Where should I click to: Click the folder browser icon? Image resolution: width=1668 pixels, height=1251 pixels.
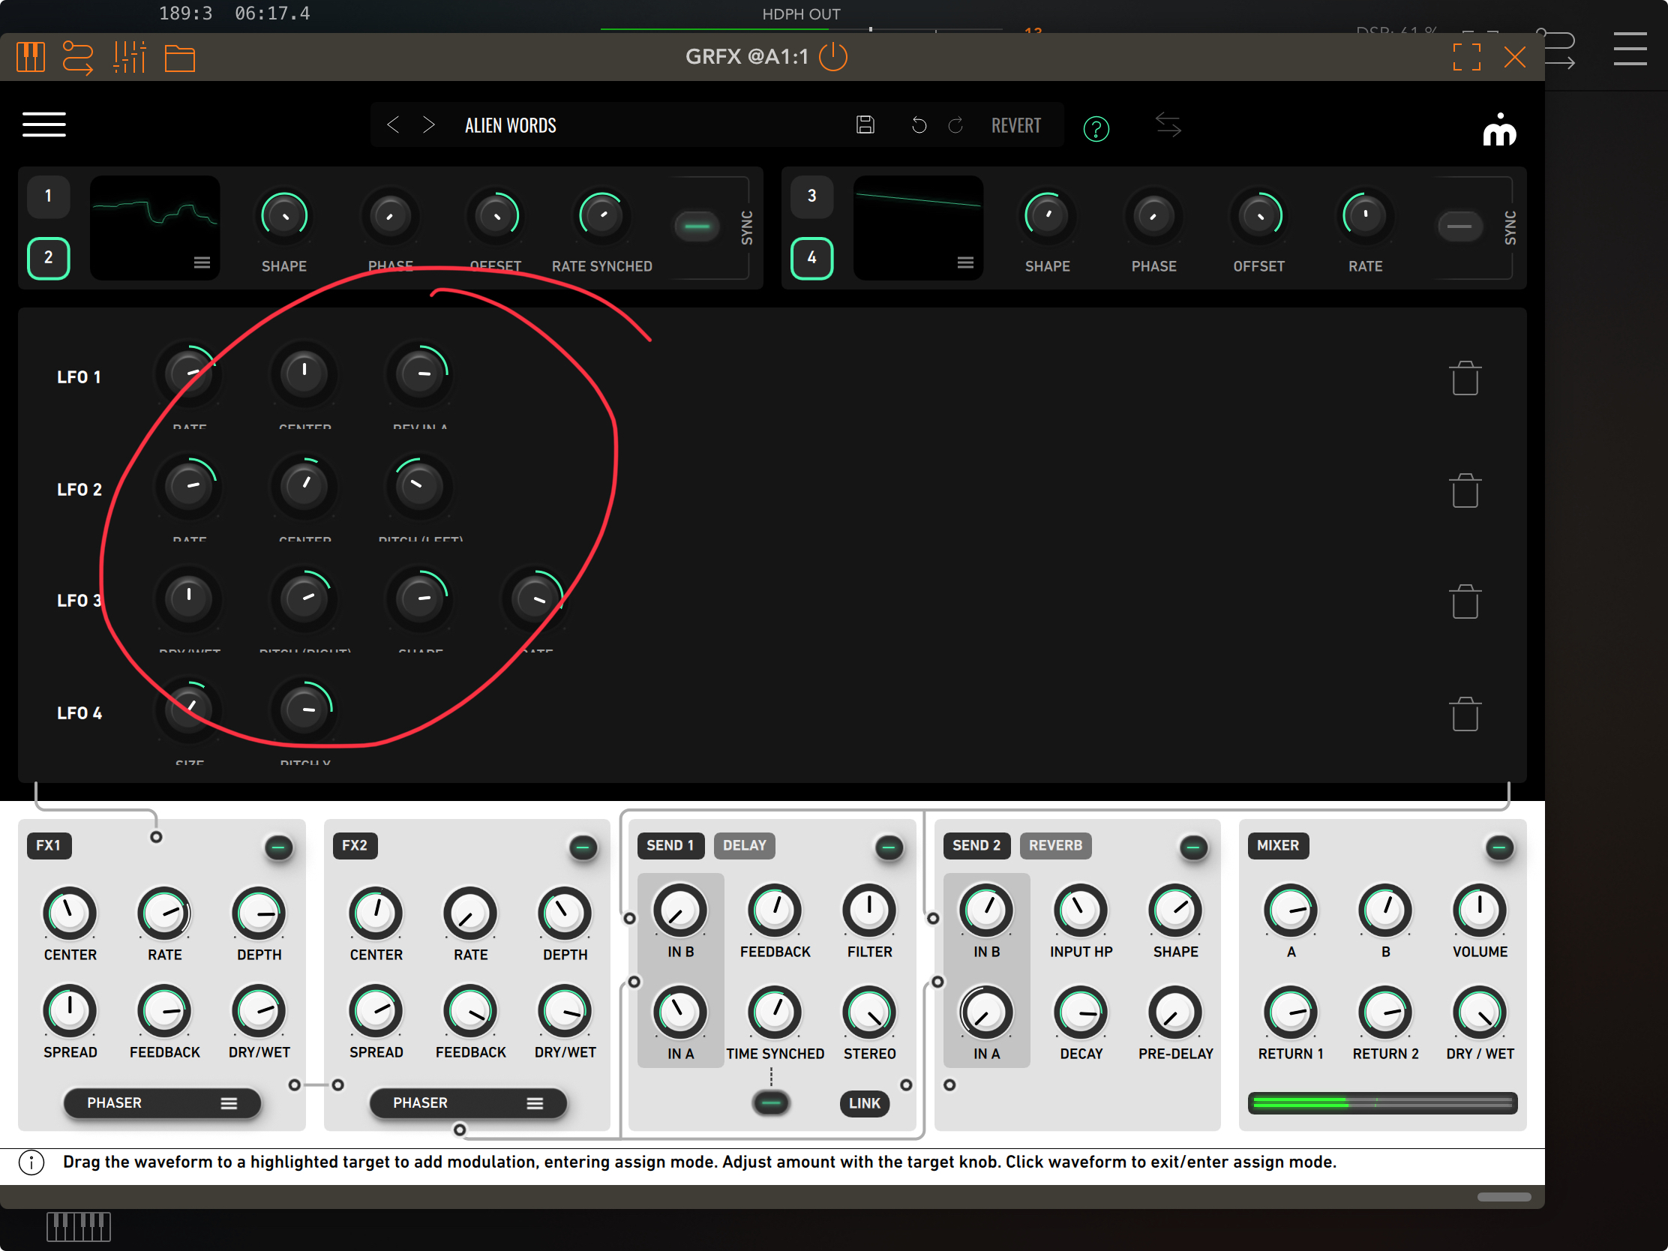179,57
